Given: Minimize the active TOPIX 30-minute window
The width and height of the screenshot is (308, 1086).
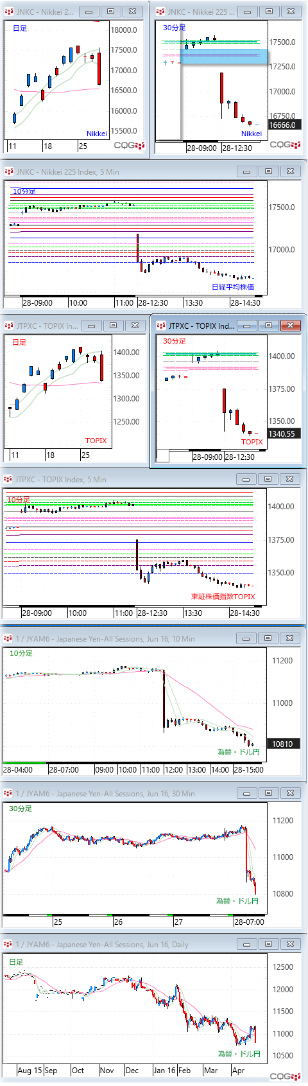Looking at the screenshot, I should pyautogui.click(x=247, y=326).
